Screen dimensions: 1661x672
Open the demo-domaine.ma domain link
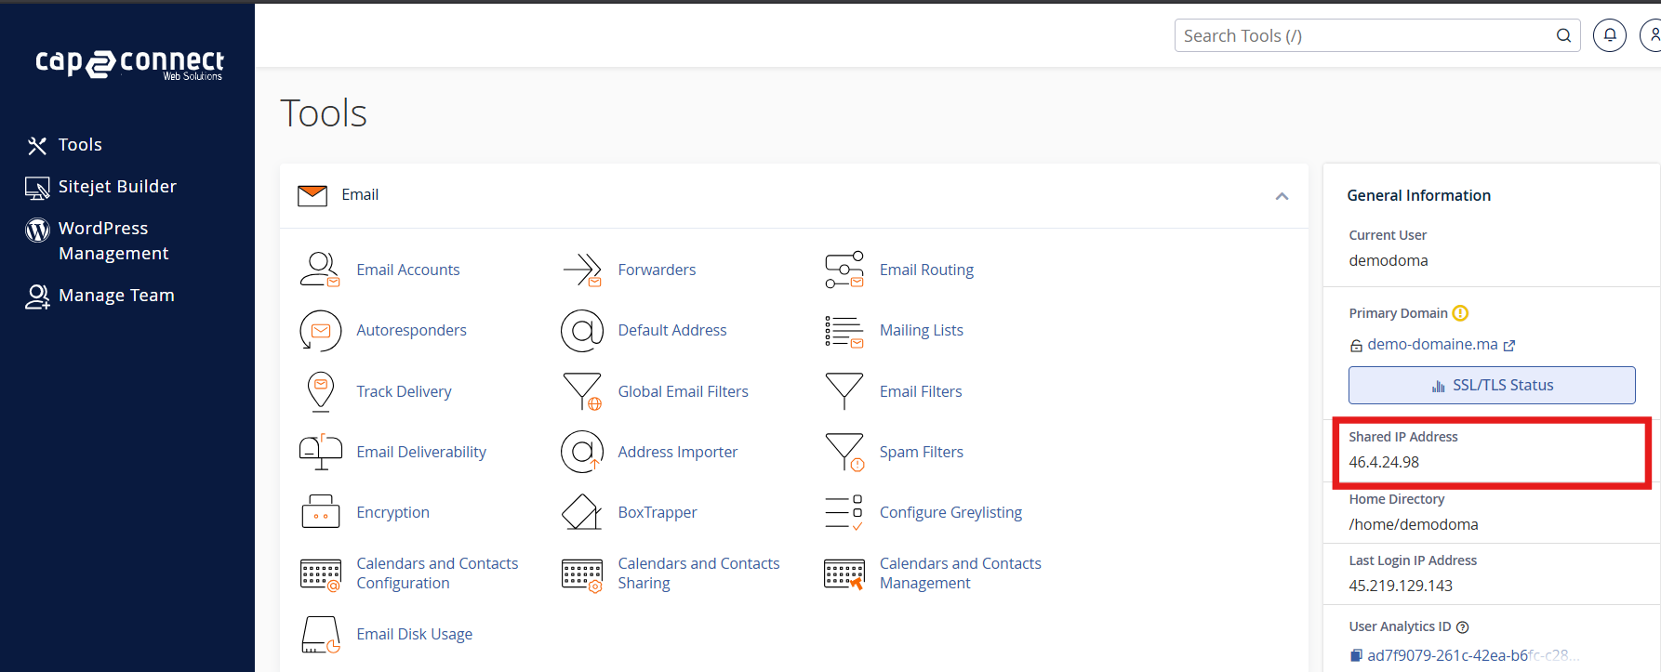[1432, 345]
